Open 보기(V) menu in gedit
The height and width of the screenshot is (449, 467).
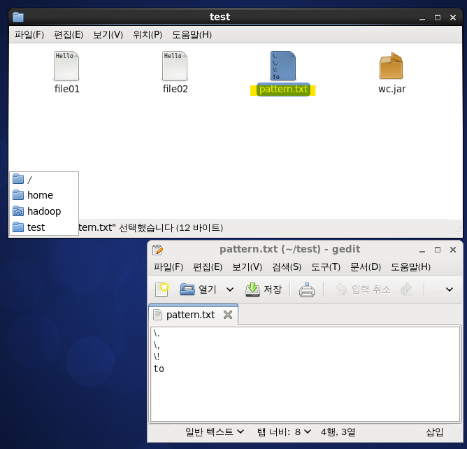click(247, 266)
